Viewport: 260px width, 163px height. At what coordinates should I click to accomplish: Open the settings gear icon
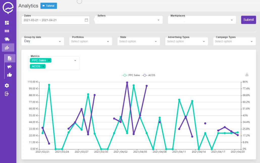click(7, 86)
